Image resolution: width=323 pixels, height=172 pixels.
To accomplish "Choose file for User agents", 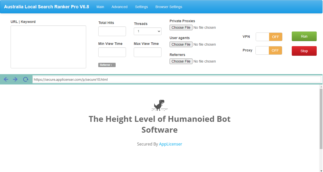I will pyautogui.click(x=181, y=44).
